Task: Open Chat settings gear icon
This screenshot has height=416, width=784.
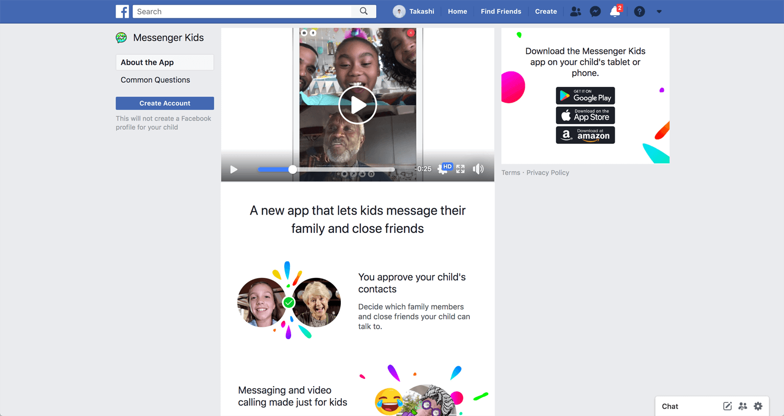Action: tap(758, 406)
